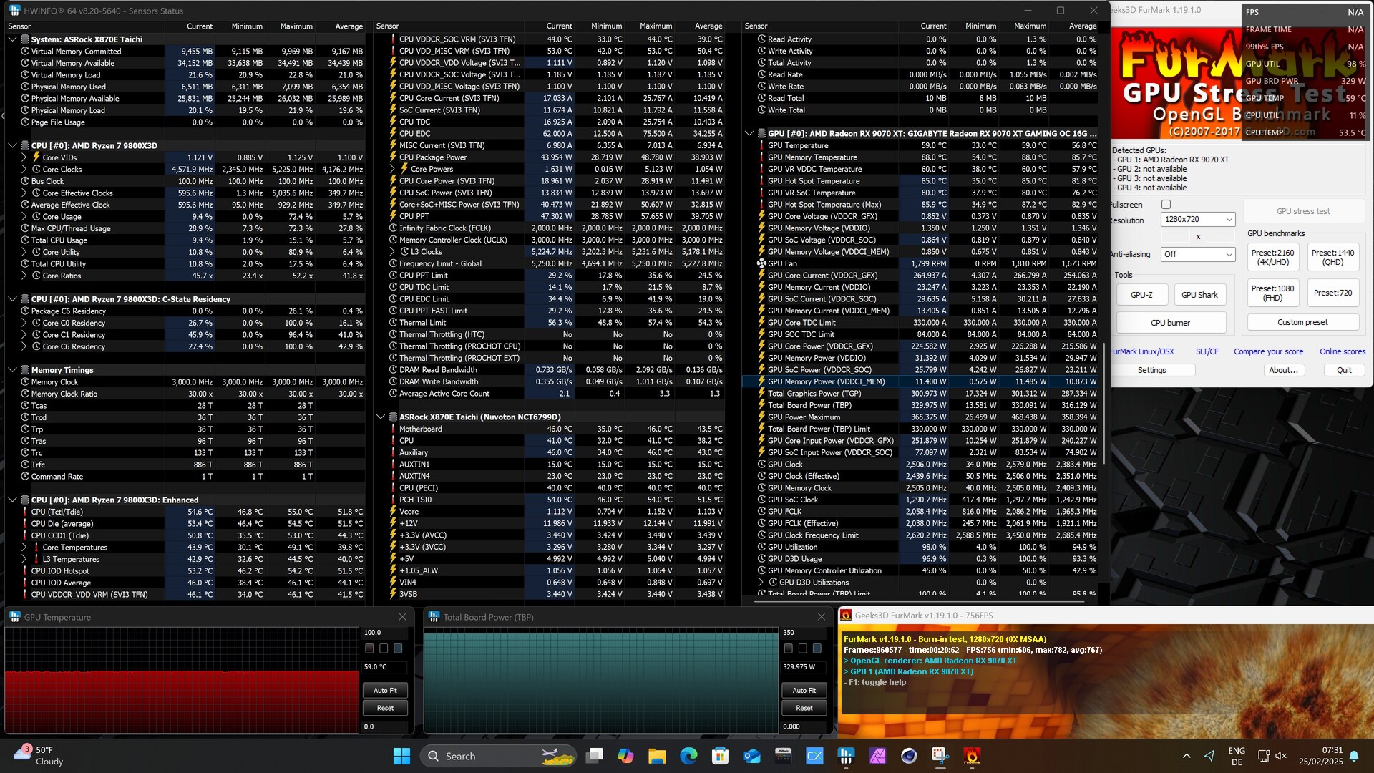Image resolution: width=1374 pixels, height=773 pixels.
Task: Click the lightning bolt icon on the Vcore row
Action: 393,512
